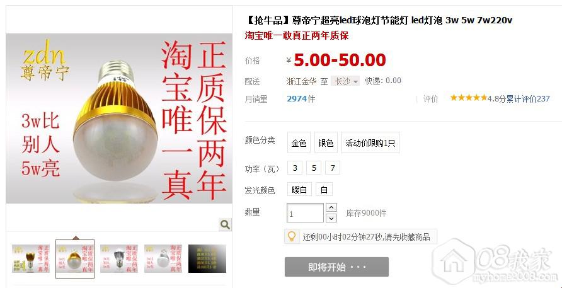Screen dimensions: 562x288
Task: Choose the 活动价限购1只 option
Action: coord(370,143)
